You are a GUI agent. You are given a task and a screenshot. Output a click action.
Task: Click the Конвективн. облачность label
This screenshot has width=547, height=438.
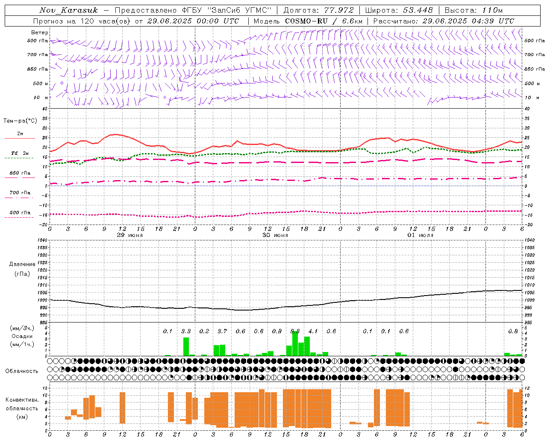point(22,404)
